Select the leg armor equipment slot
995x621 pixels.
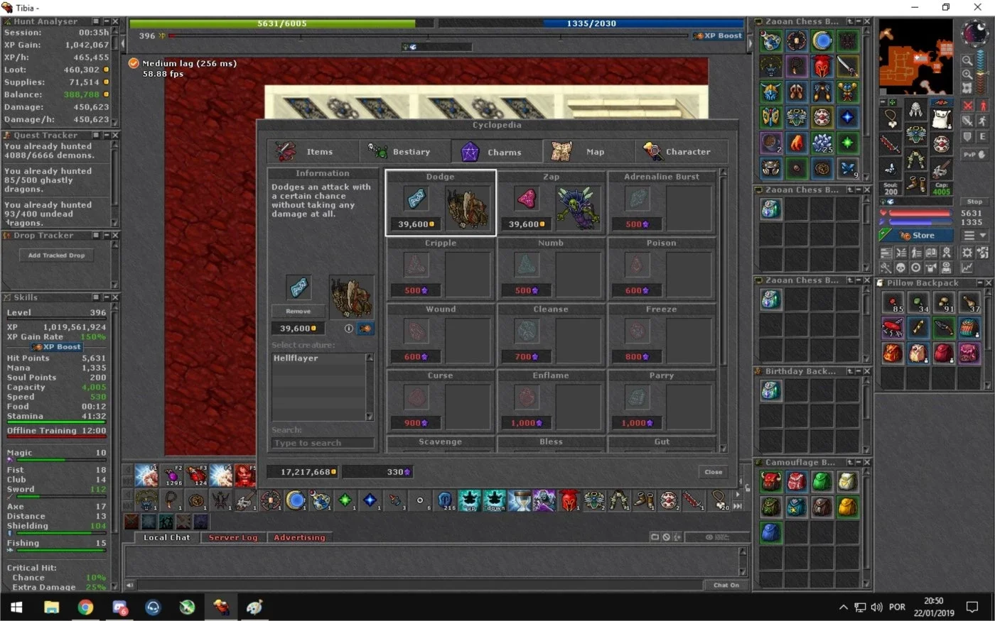click(916, 160)
